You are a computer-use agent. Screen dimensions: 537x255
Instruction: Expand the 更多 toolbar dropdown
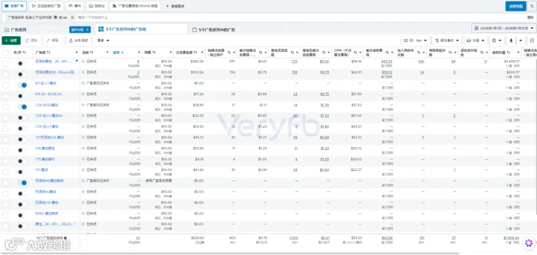click(x=103, y=41)
